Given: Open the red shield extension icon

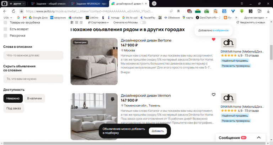Looking at the screenshot, I should pos(189,11).
